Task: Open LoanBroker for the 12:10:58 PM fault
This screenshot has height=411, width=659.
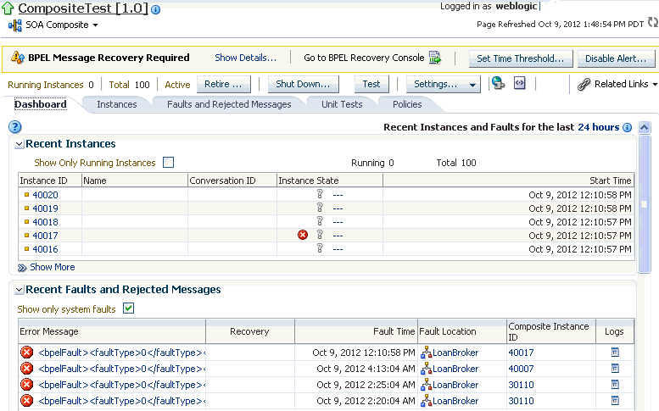Action: point(455,353)
